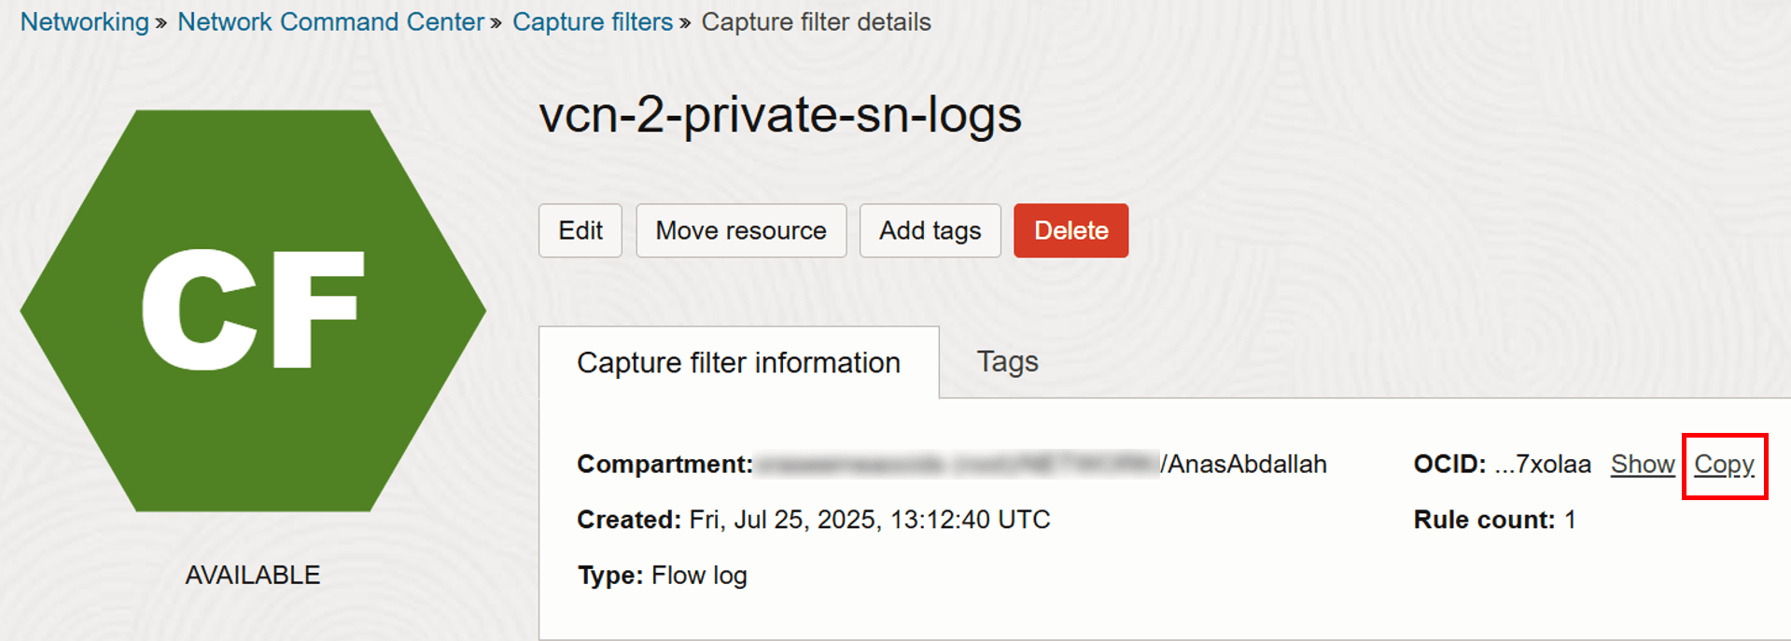Click the truncated OCID ...7xolaa text
Image resolution: width=1791 pixels, height=641 pixels.
point(1543,464)
